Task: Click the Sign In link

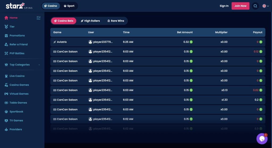Action: tap(224, 6)
